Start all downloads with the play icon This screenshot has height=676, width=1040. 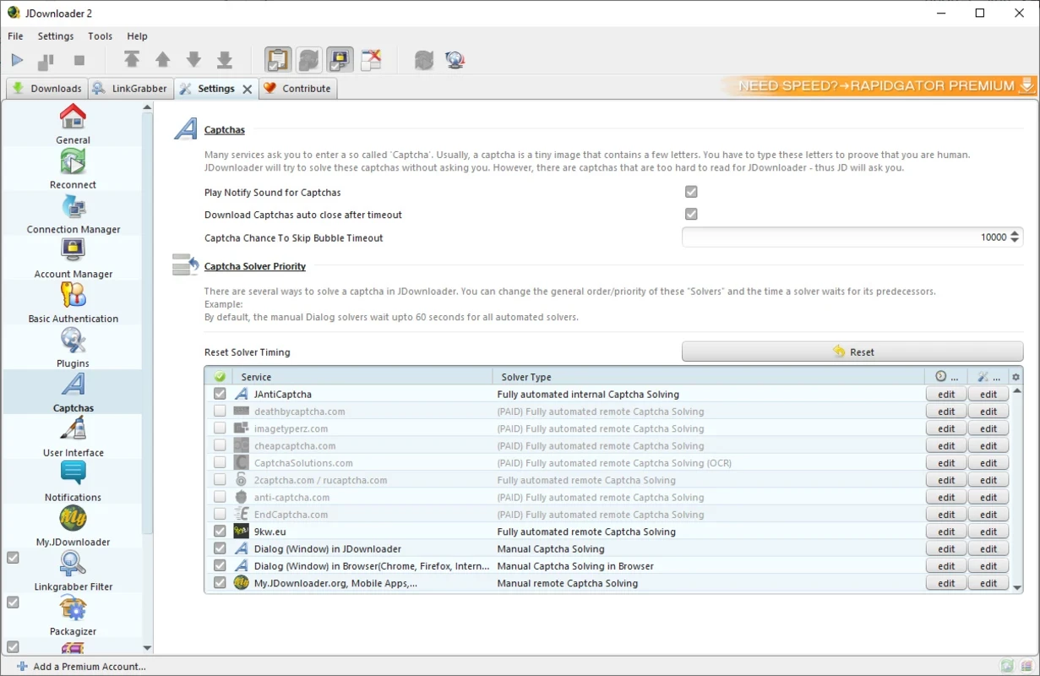point(17,60)
